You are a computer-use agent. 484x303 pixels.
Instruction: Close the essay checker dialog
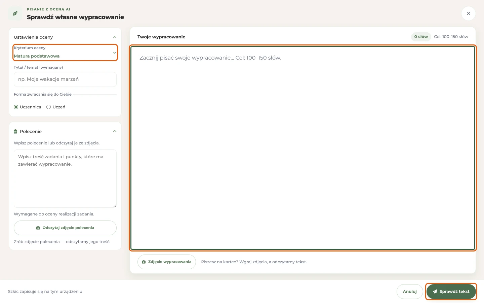(x=469, y=13)
